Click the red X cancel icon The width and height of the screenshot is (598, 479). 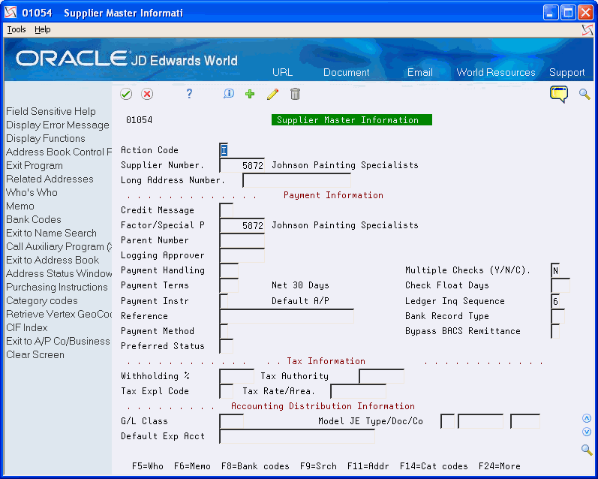(147, 94)
